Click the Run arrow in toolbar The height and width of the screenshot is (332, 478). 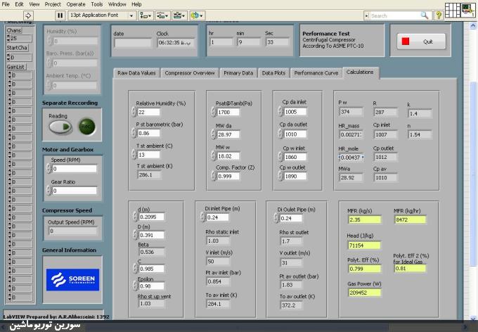click(28, 15)
